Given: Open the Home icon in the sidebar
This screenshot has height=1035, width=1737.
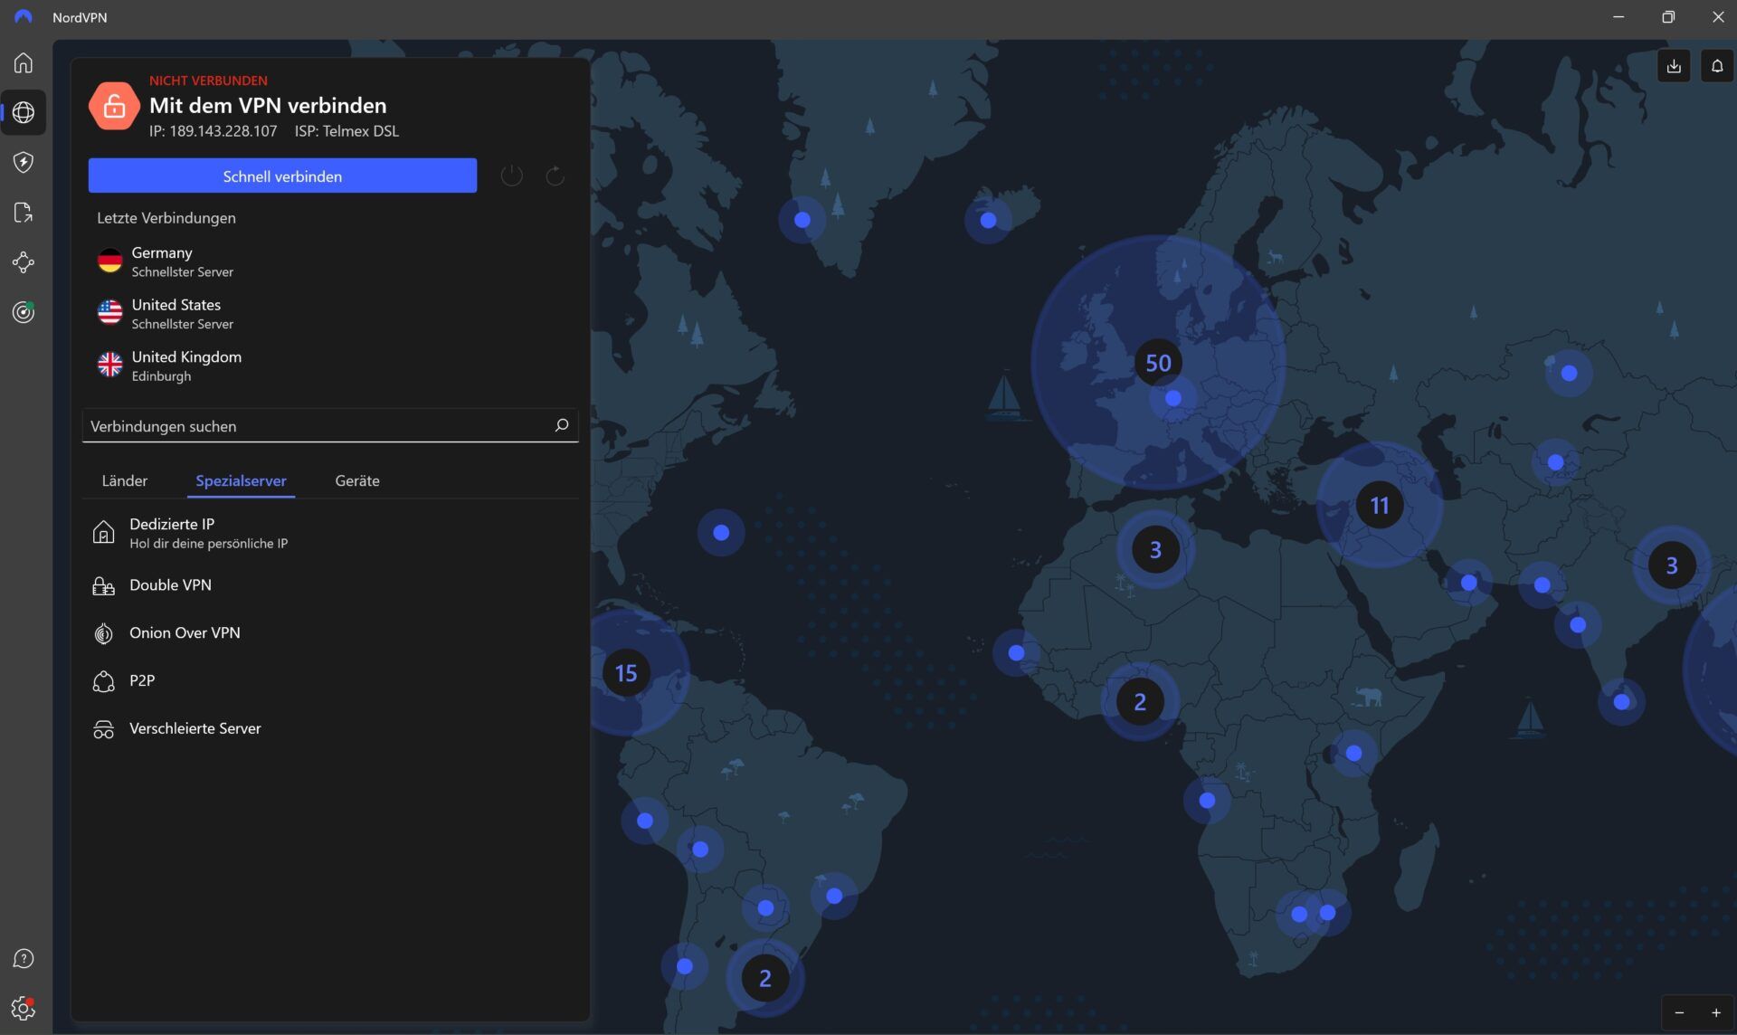Looking at the screenshot, I should 24,62.
